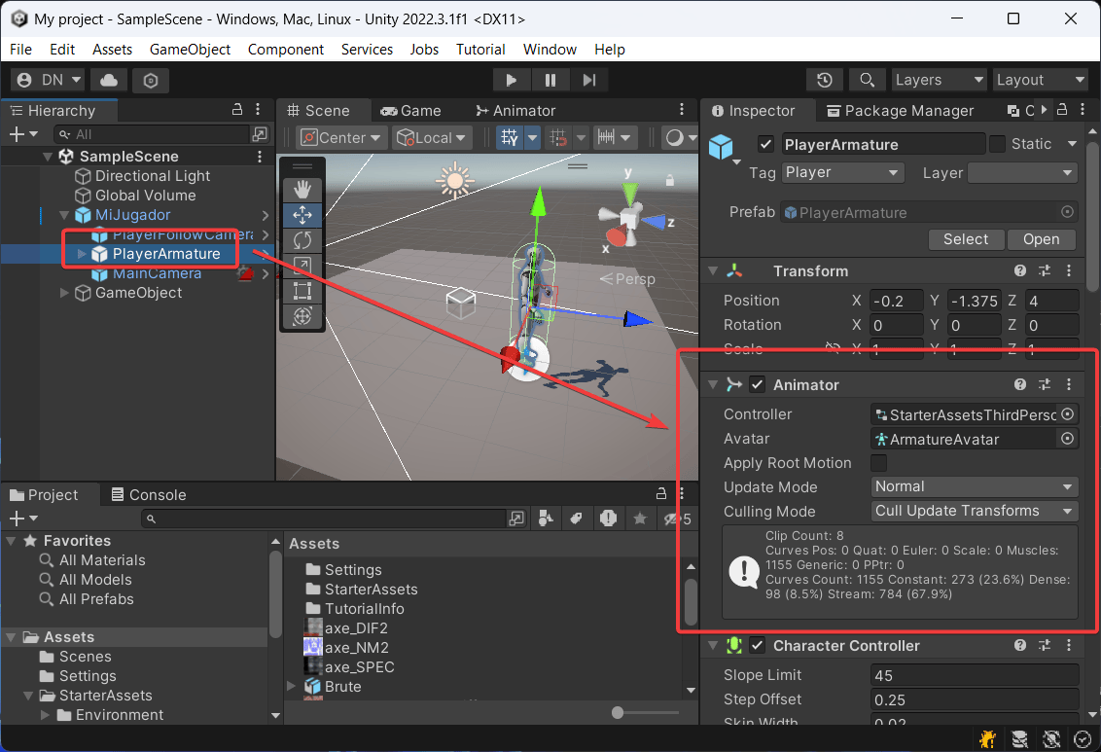Collapse the MiJugador tree item
The width and height of the screenshot is (1101, 752).
tap(64, 215)
